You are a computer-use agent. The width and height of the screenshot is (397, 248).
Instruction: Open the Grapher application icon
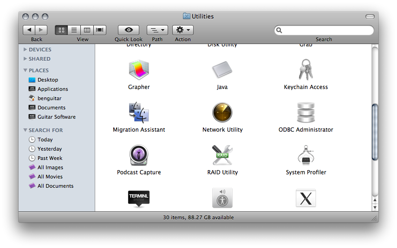(x=139, y=70)
